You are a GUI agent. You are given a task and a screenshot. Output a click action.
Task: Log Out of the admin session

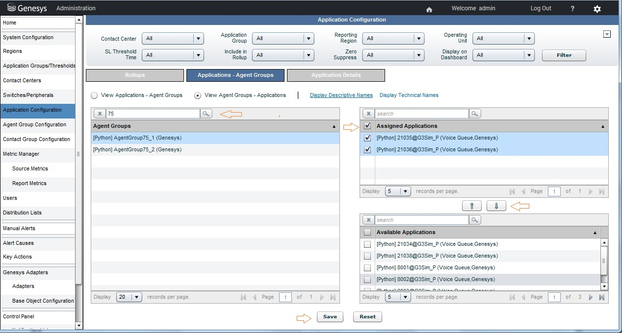point(541,8)
